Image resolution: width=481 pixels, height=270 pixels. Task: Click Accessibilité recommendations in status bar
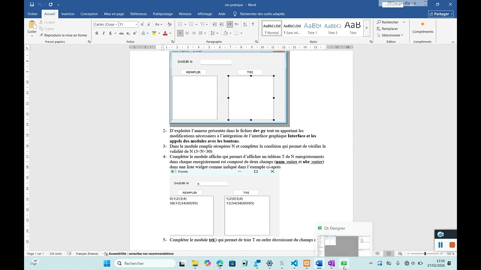click(x=139, y=253)
